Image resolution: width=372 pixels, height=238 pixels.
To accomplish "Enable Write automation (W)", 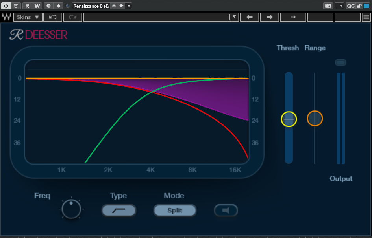I will coord(37,6).
